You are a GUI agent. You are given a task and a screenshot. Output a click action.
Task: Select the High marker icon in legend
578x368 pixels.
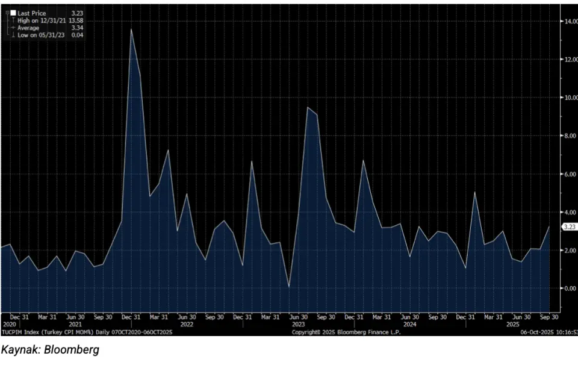pos(13,20)
